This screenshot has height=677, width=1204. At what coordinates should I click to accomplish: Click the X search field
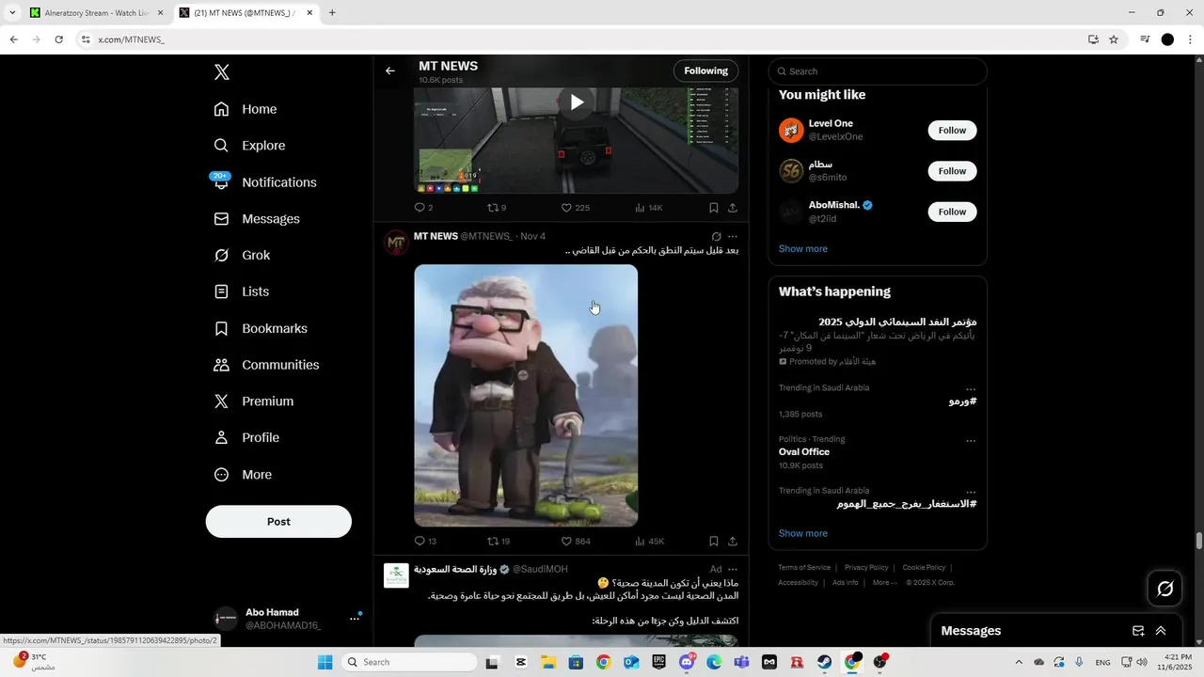click(878, 71)
